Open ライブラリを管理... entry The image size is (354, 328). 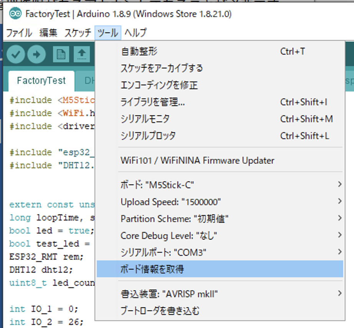point(220,102)
